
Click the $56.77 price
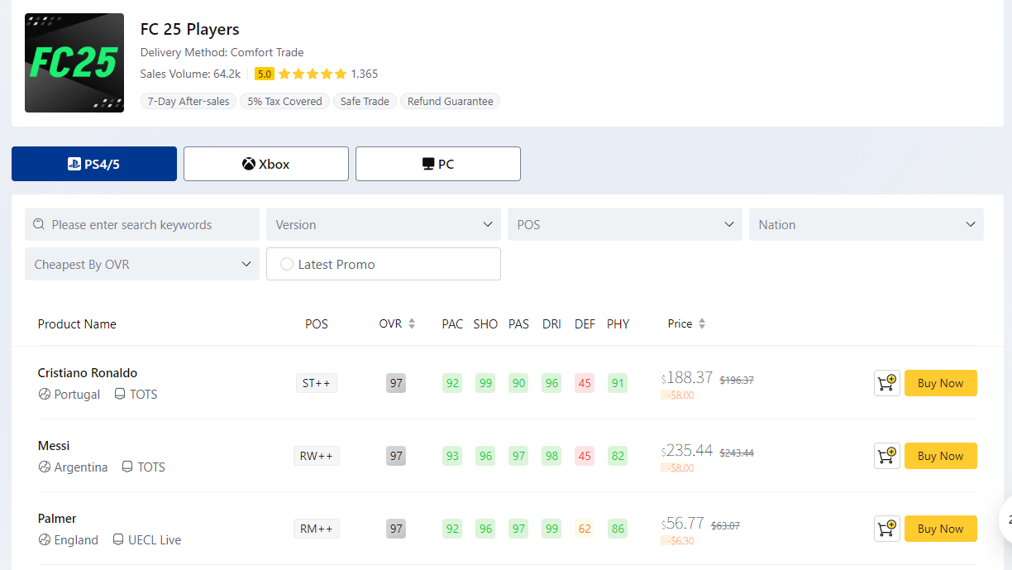coord(683,523)
